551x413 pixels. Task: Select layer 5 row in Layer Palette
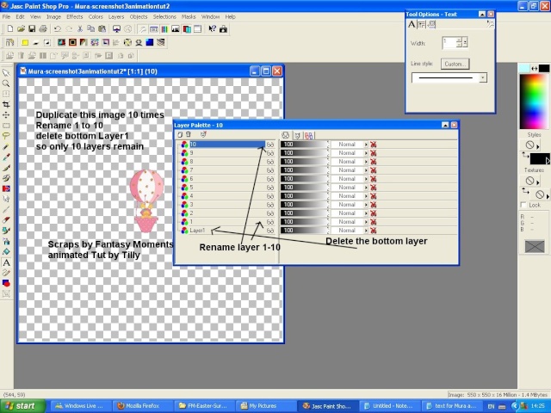click(227, 188)
